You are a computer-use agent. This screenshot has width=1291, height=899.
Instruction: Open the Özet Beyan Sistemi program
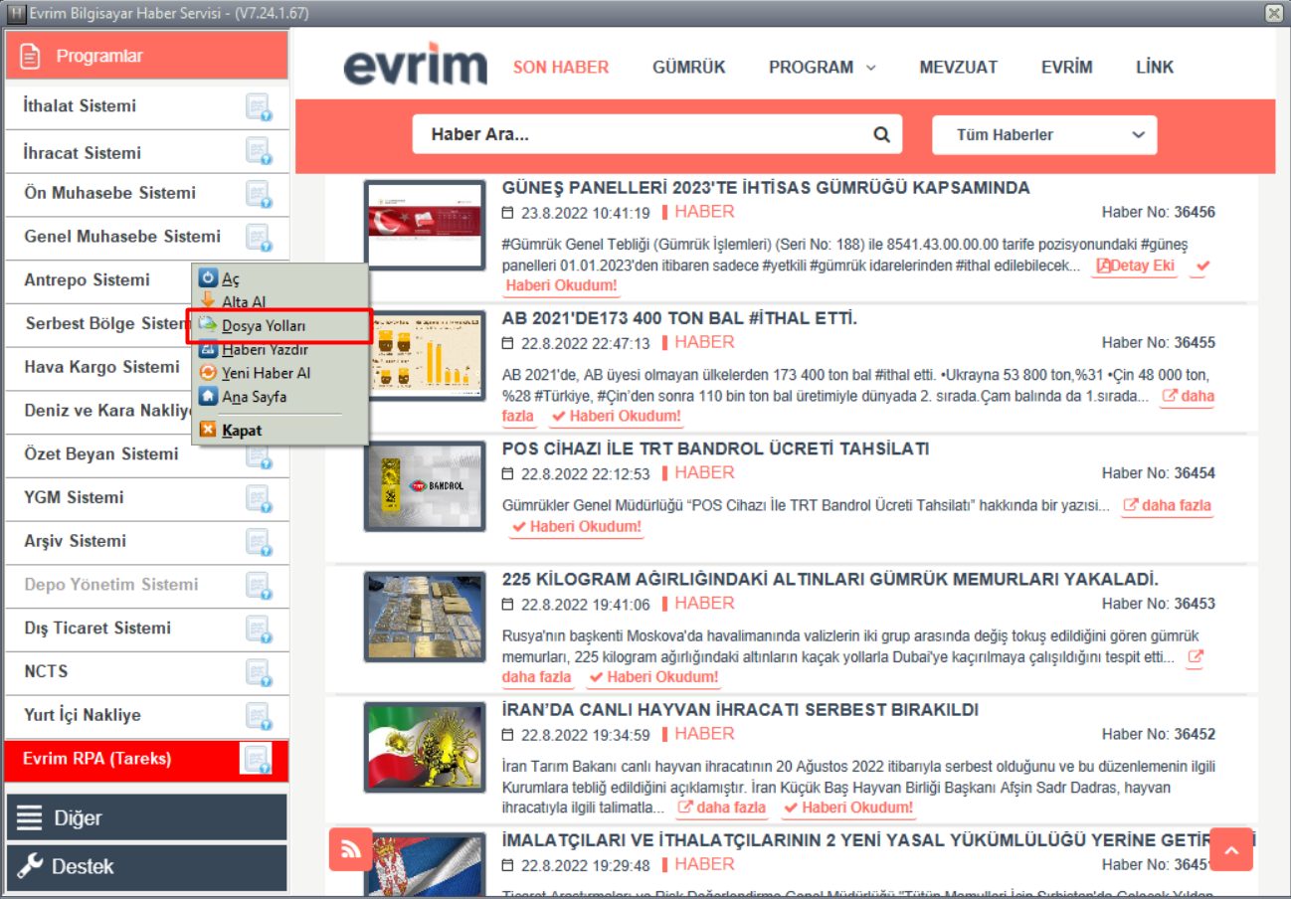click(x=101, y=453)
